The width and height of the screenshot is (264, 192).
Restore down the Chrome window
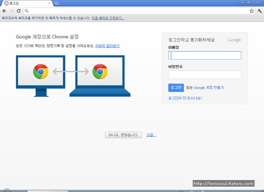[x=249, y=2]
